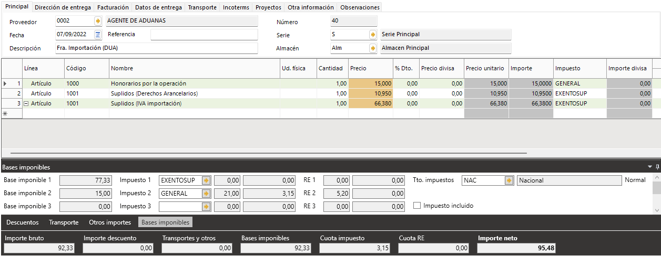Show the Descuentos section at the bottom
This screenshot has height=256, width=661.
pos(23,222)
